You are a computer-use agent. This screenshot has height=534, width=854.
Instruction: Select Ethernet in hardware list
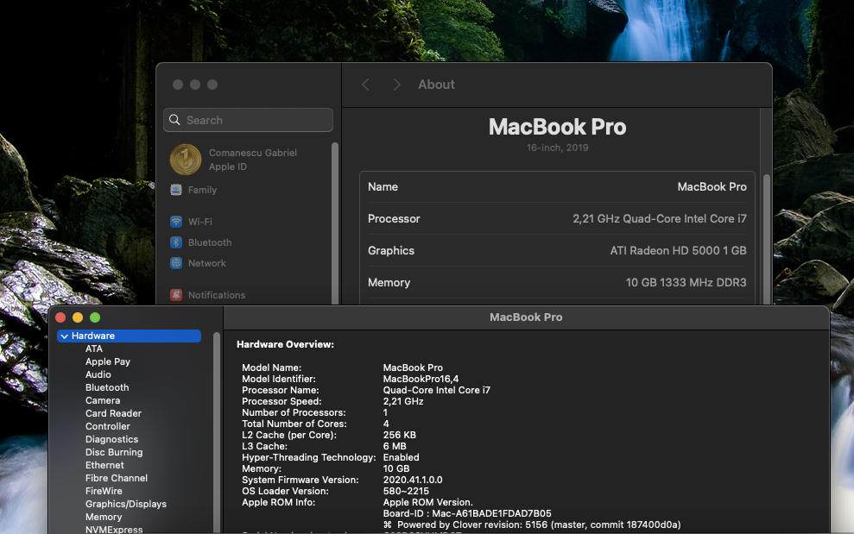coord(104,465)
